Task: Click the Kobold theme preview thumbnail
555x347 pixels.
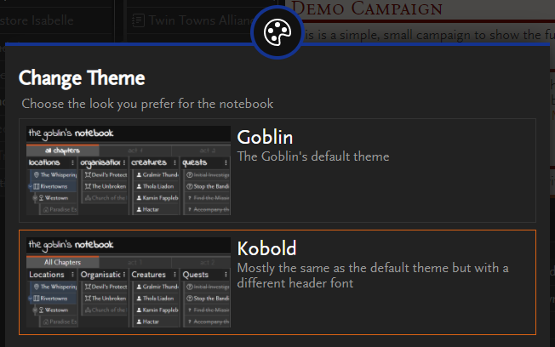Action: click(129, 282)
